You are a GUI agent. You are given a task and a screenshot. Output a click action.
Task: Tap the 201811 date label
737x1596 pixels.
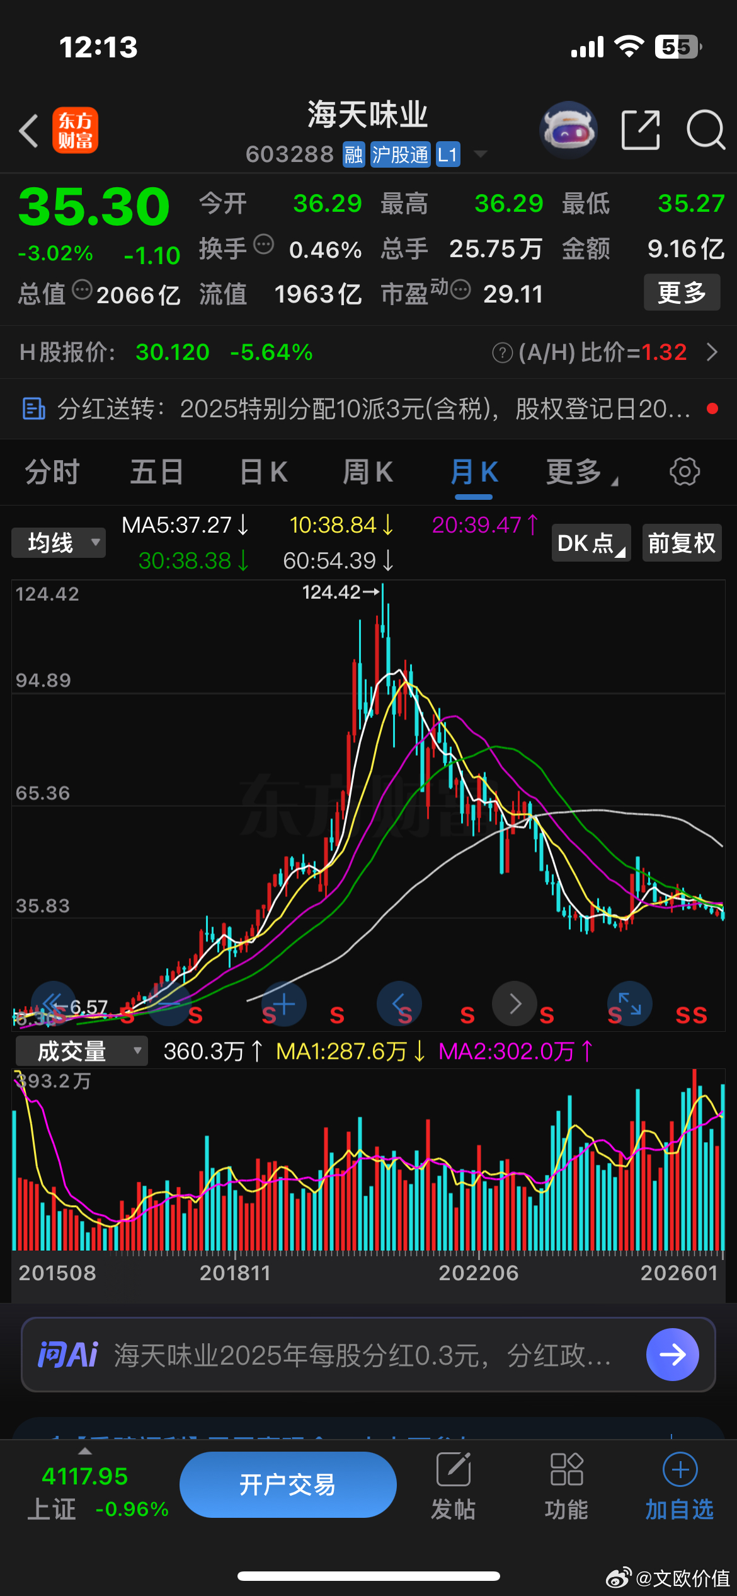[235, 1273]
